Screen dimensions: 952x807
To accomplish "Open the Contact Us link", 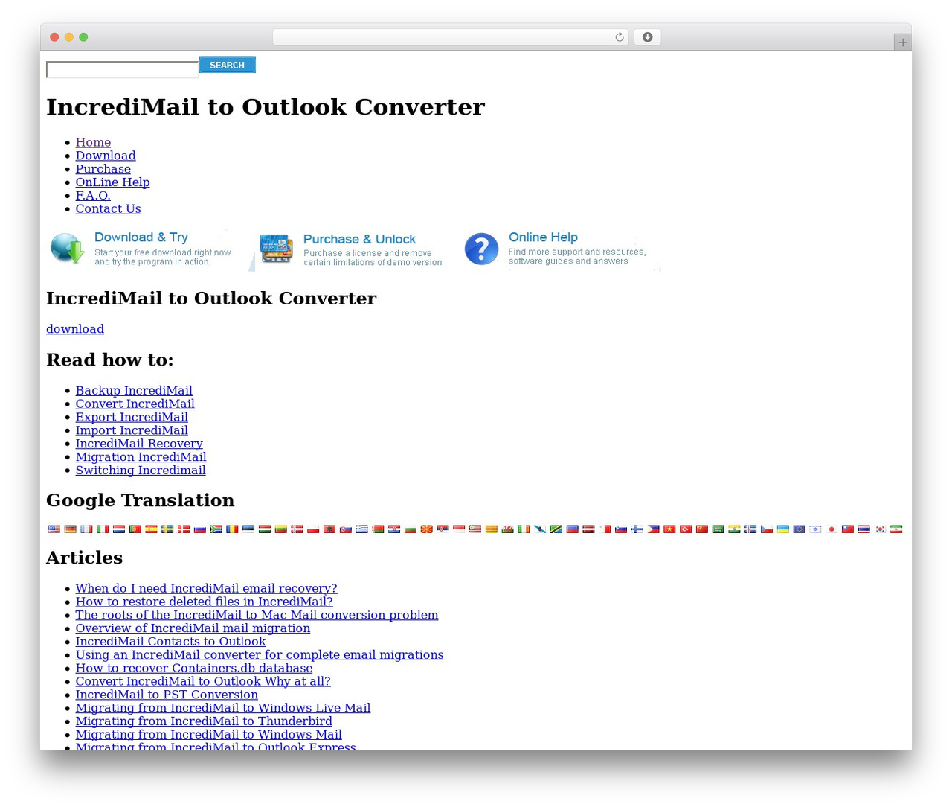I will (x=109, y=209).
